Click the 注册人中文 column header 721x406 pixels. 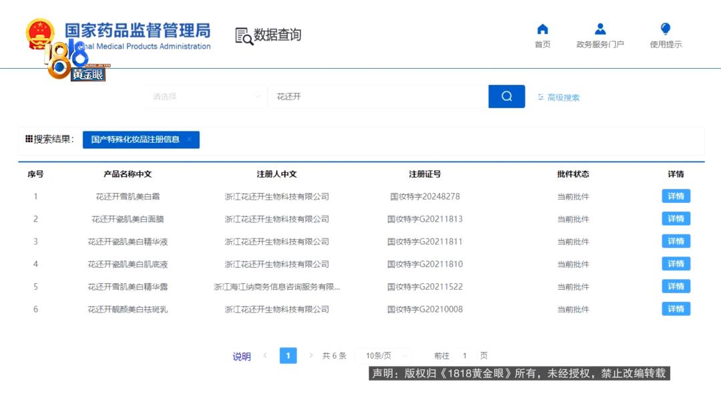(x=277, y=174)
